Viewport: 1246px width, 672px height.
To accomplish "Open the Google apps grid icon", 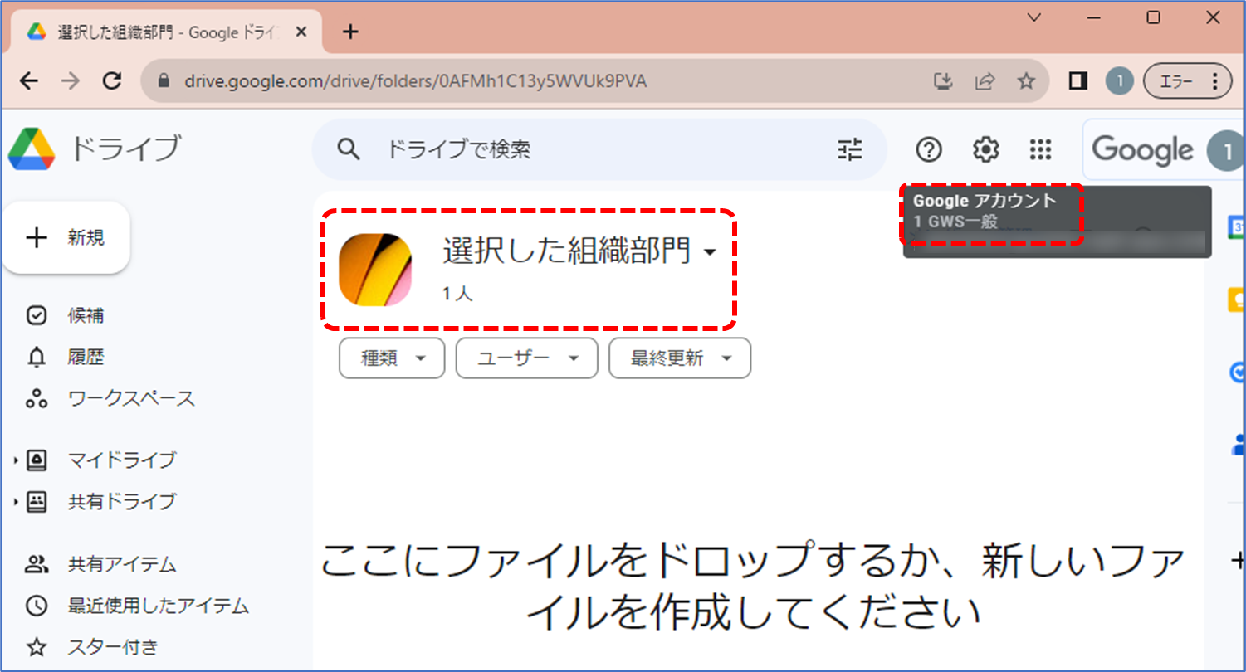I will click(x=1040, y=149).
